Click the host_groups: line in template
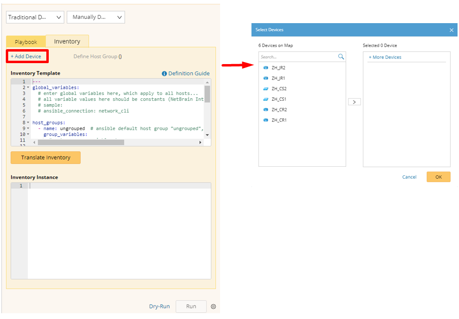 (49, 122)
